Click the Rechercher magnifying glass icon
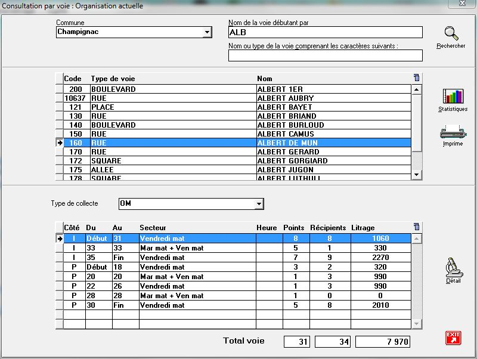The height and width of the screenshot is (359, 477). [451, 34]
